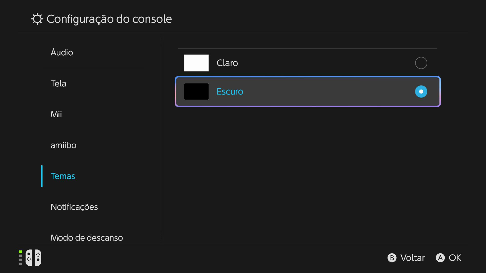Click the white Claro theme swatch
Viewport: 486px width, 273px height.
pos(196,63)
